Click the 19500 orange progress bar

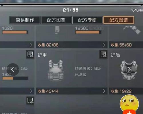click(x=88, y=32)
